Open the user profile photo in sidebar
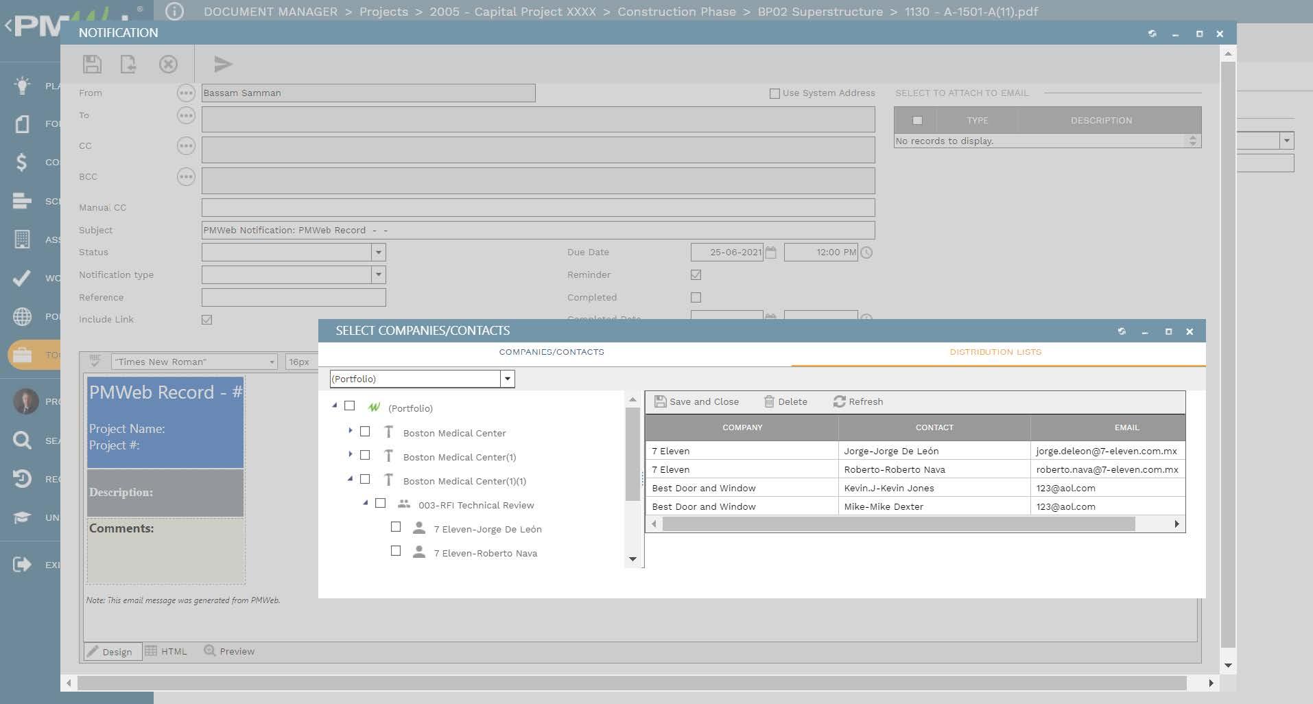The image size is (1313, 704). pos(26,401)
